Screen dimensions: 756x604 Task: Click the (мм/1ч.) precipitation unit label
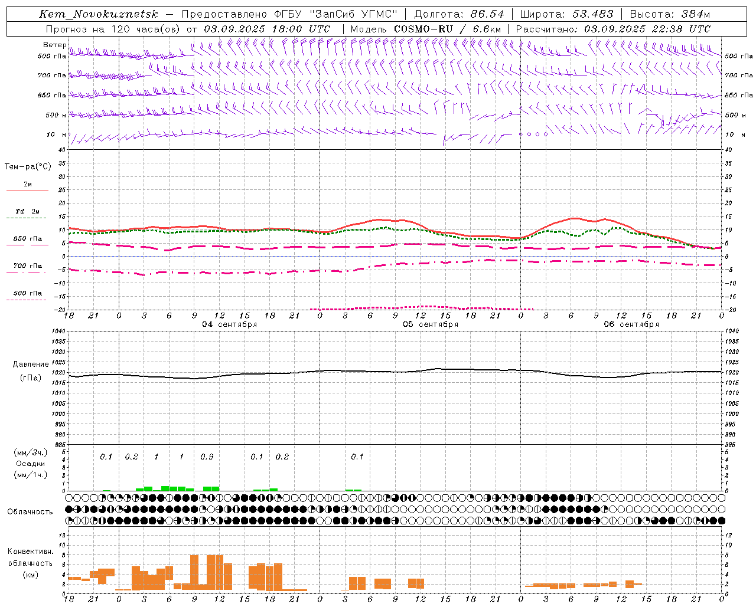[31, 475]
